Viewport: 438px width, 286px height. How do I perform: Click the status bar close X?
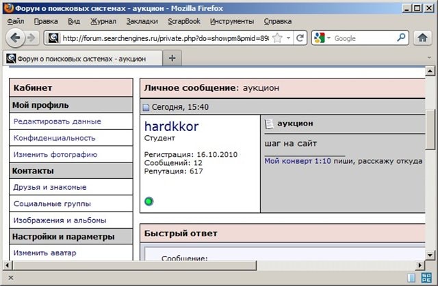11,277
